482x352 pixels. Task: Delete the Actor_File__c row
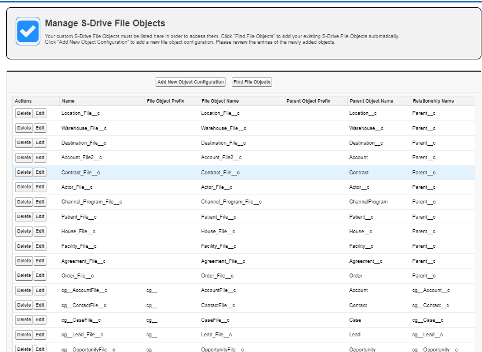click(24, 187)
